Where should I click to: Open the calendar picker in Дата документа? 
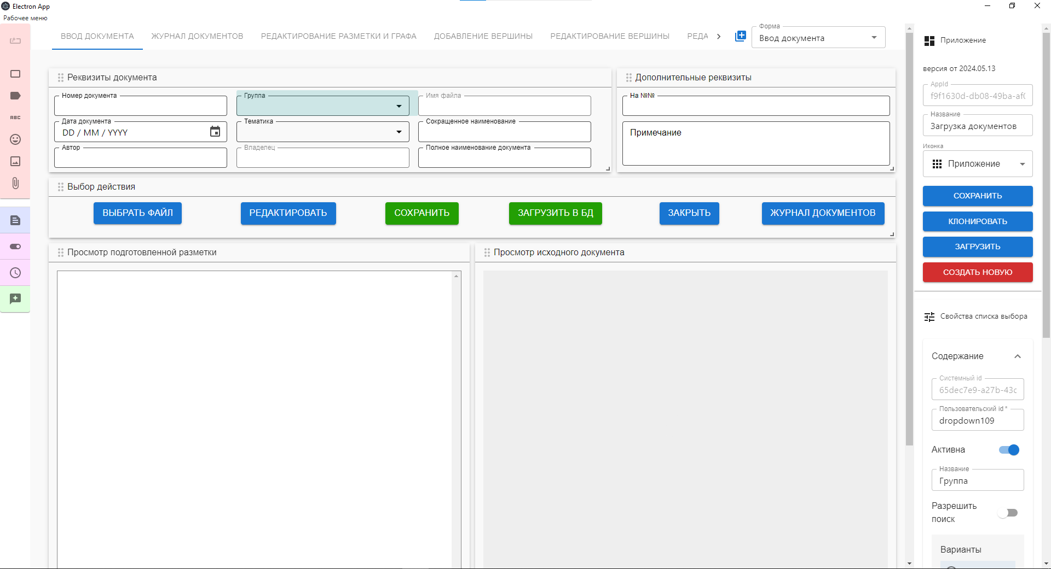[x=215, y=132]
